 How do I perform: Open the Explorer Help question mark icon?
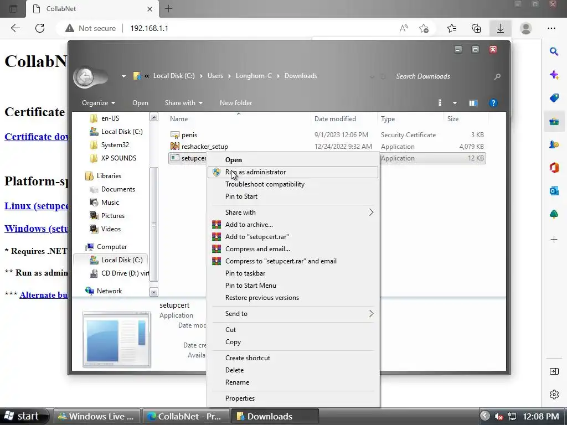pyautogui.click(x=493, y=103)
